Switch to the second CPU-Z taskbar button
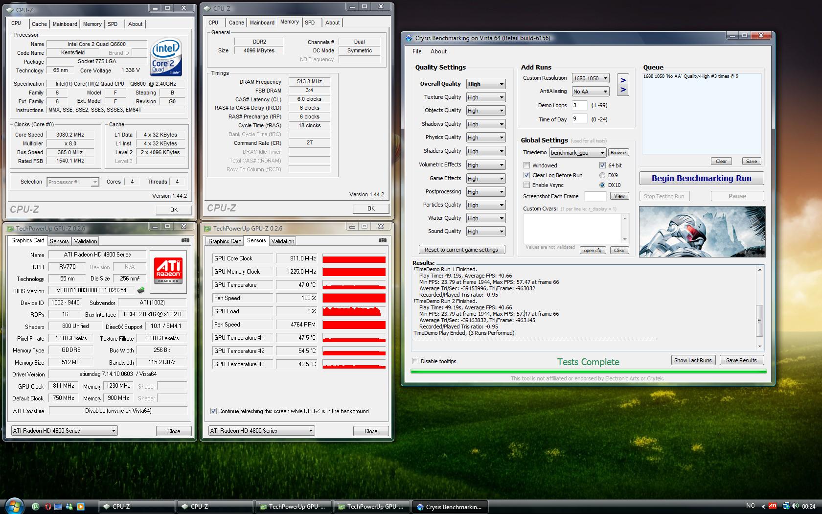Image resolution: width=822 pixels, height=514 pixels. [x=214, y=507]
